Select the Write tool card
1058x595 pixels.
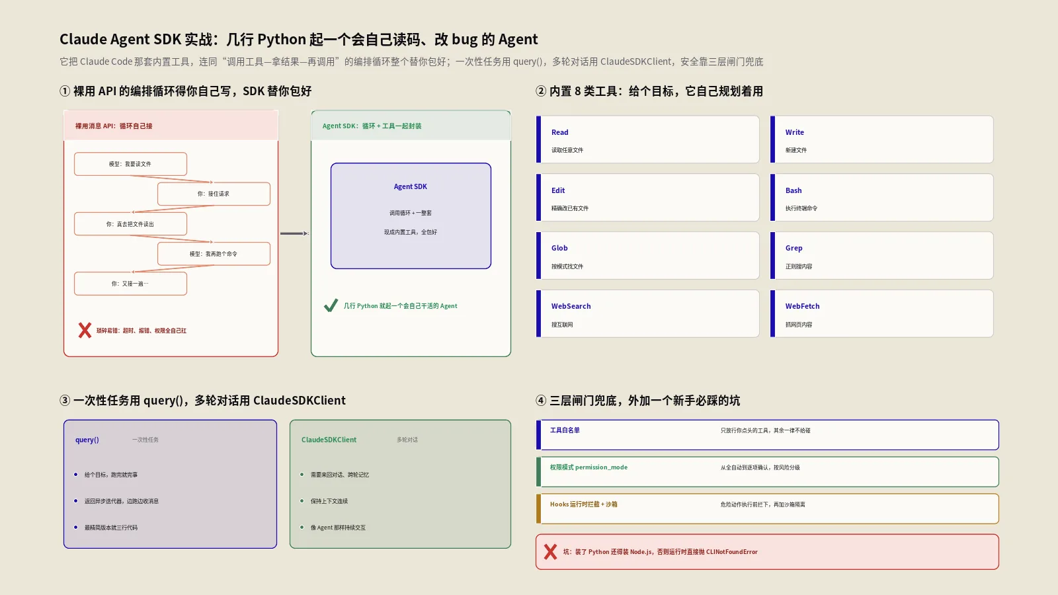[882, 139]
